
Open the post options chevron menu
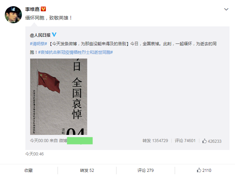(x=226, y=9)
